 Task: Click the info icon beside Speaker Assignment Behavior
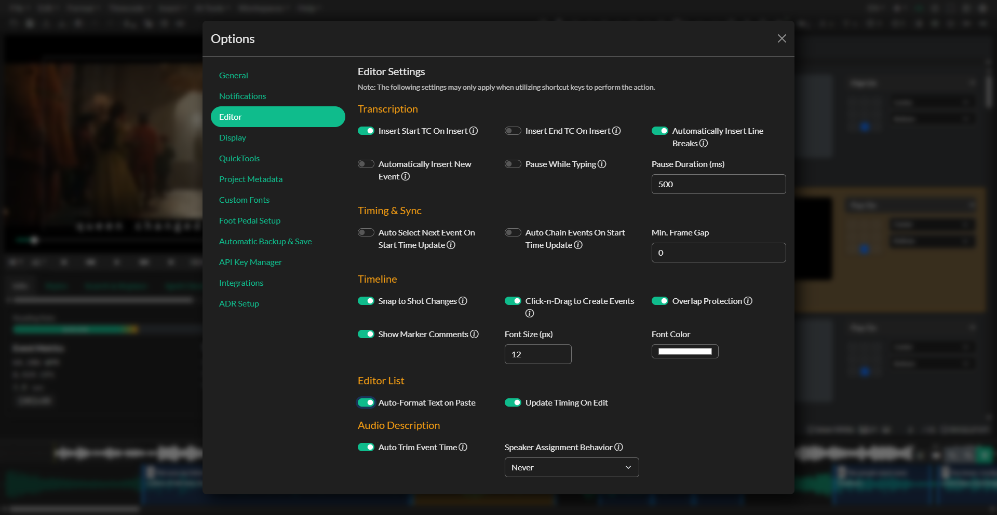coord(619,447)
